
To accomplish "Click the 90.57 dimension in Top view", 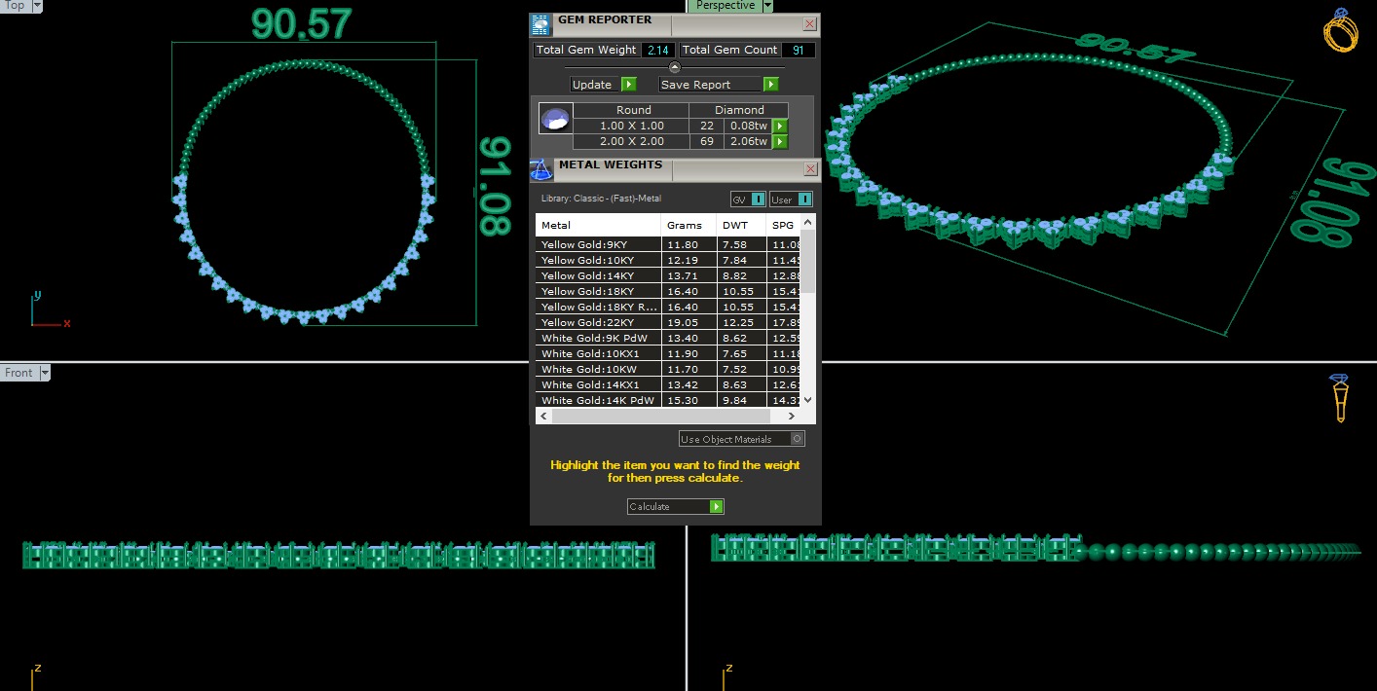I will (x=301, y=23).
